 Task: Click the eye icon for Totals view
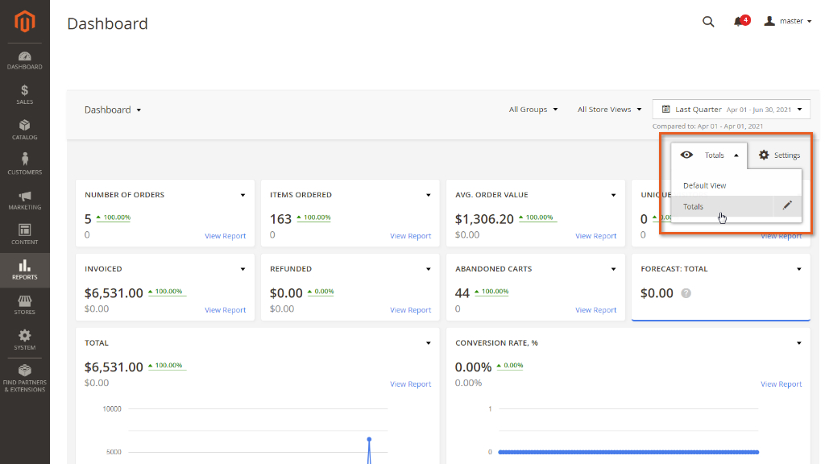tap(686, 155)
